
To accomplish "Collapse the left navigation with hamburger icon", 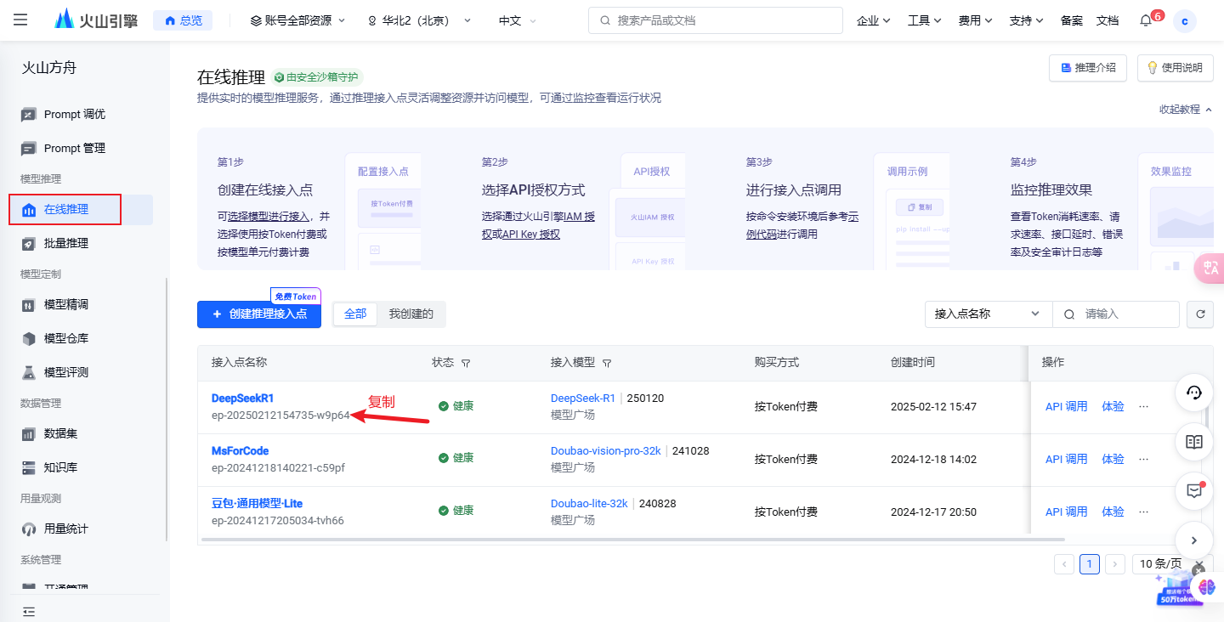I will point(20,20).
